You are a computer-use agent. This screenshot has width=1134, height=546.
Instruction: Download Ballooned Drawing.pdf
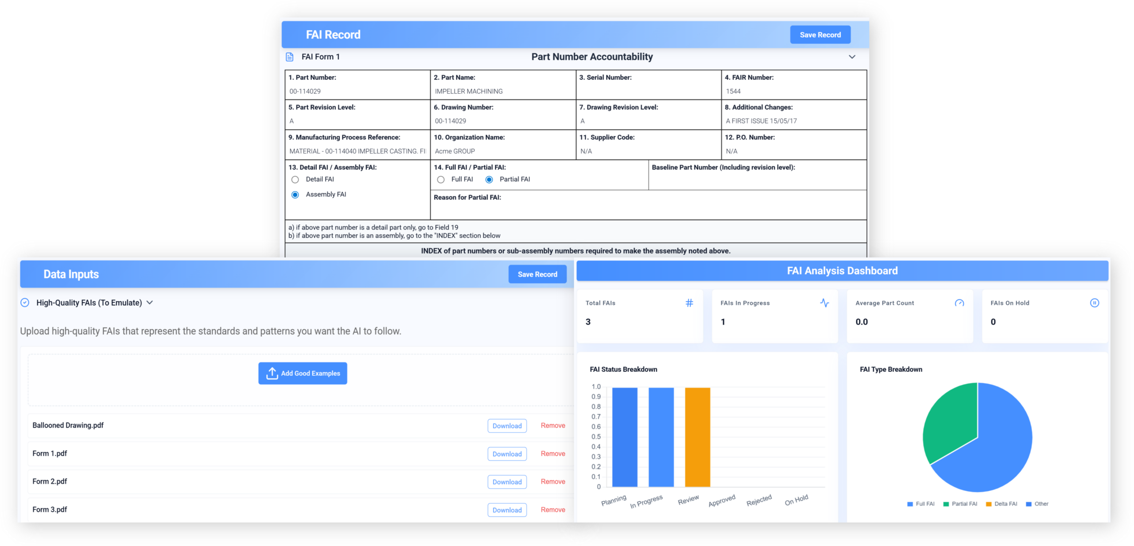[x=507, y=426]
